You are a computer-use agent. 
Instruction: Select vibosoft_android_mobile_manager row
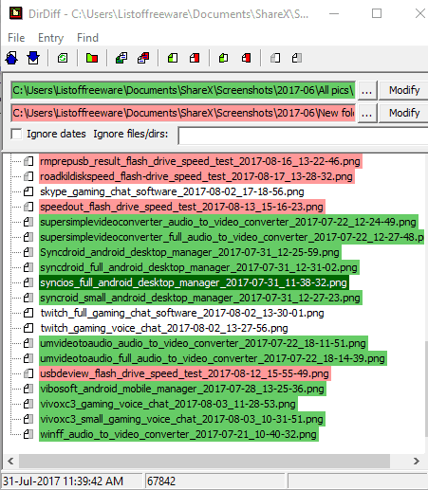pyautogui.click(x=182, y=389)
